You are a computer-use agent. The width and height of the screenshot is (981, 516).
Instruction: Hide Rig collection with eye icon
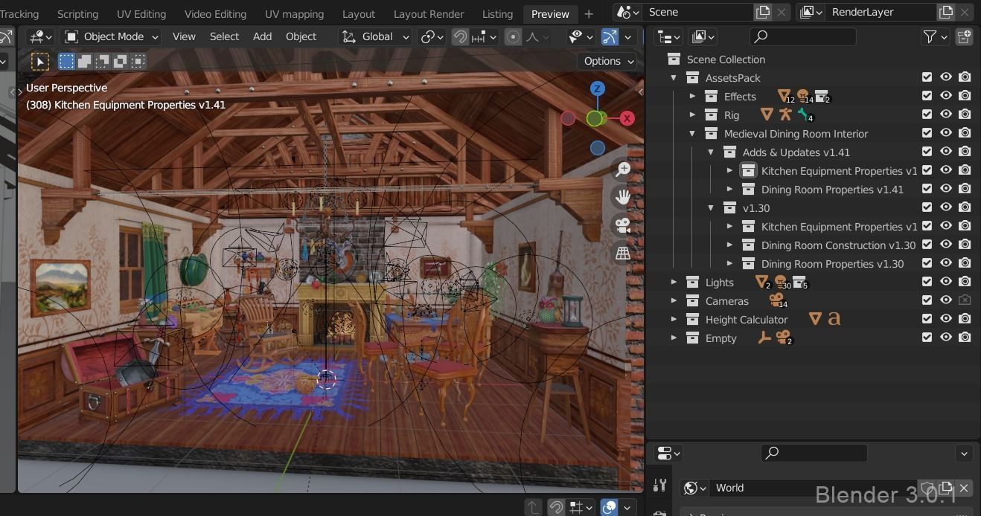[x=946, y=115]
